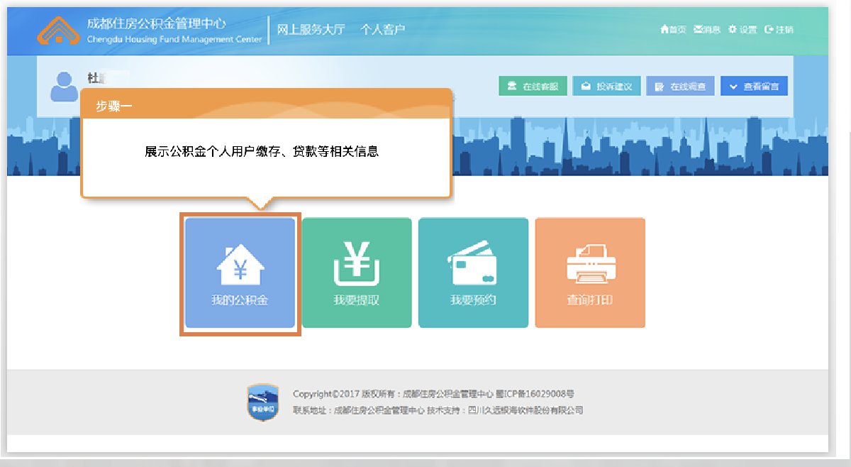Go to 首页 home icon

pos(673,30)
